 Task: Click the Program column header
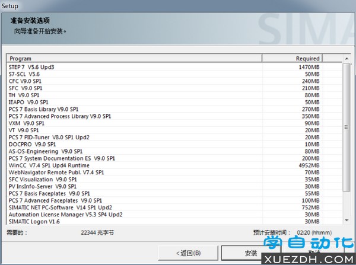[x=134, y=58]
